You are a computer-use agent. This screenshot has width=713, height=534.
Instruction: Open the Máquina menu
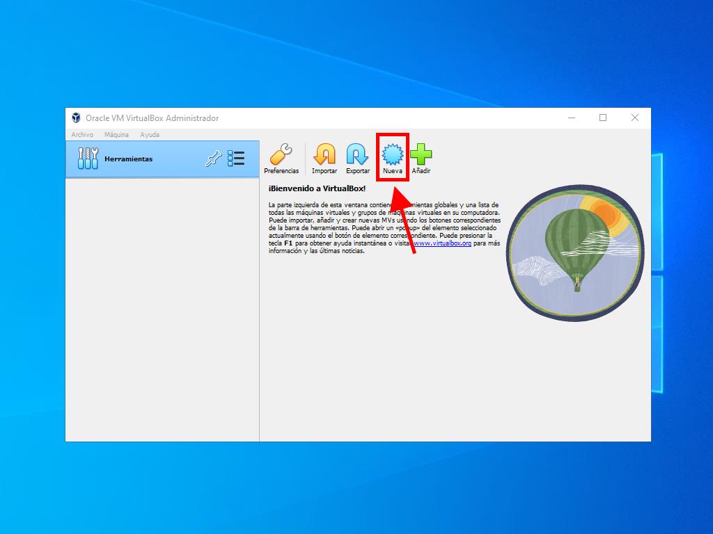[116, 135]
